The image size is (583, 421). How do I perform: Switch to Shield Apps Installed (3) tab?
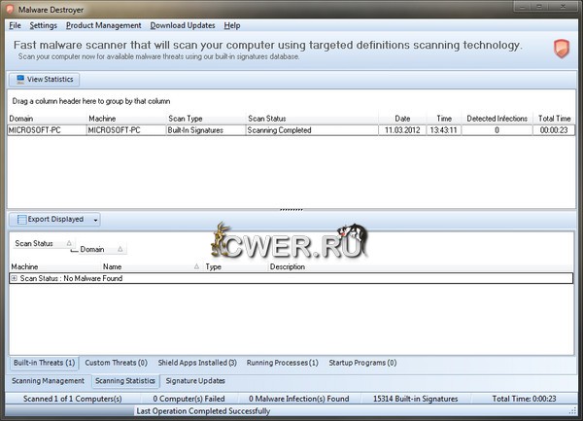click(197, 363)
